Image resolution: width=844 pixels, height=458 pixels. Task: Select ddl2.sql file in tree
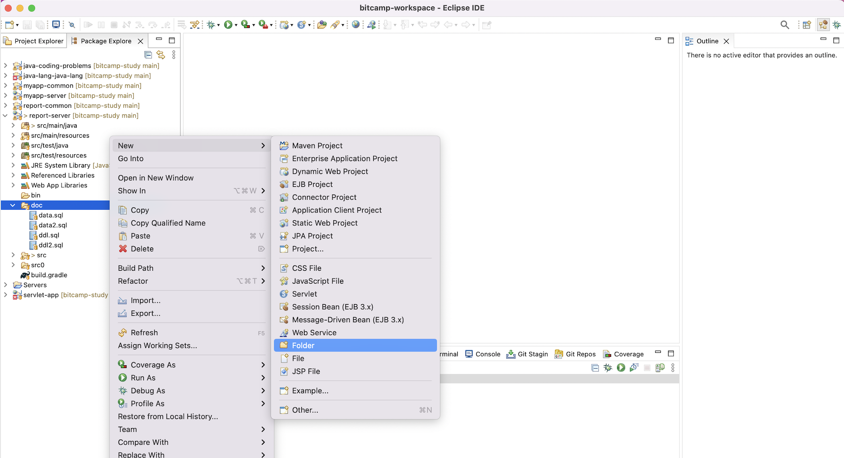tap(46, 245)
